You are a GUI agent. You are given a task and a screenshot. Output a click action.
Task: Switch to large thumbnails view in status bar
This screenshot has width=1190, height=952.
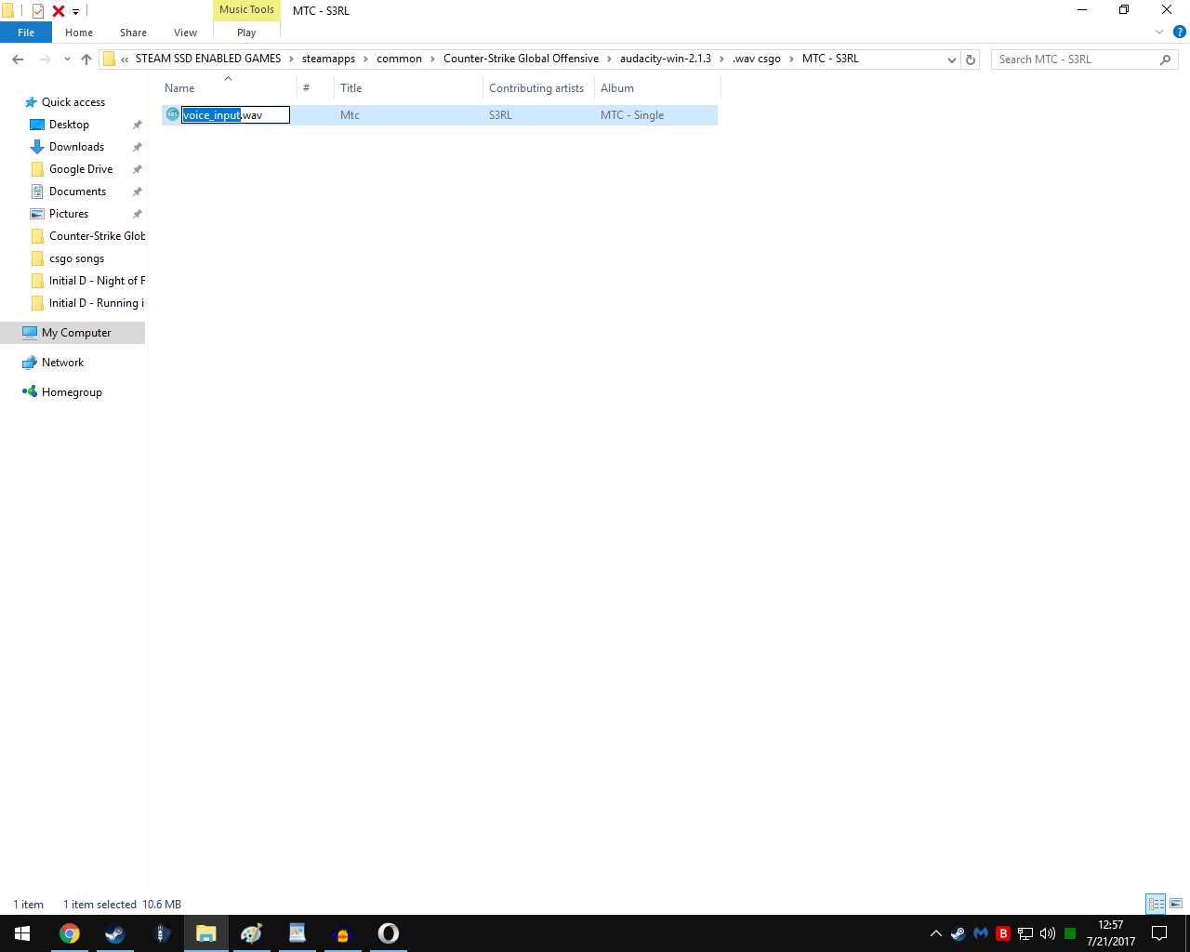click(1176, 904)
